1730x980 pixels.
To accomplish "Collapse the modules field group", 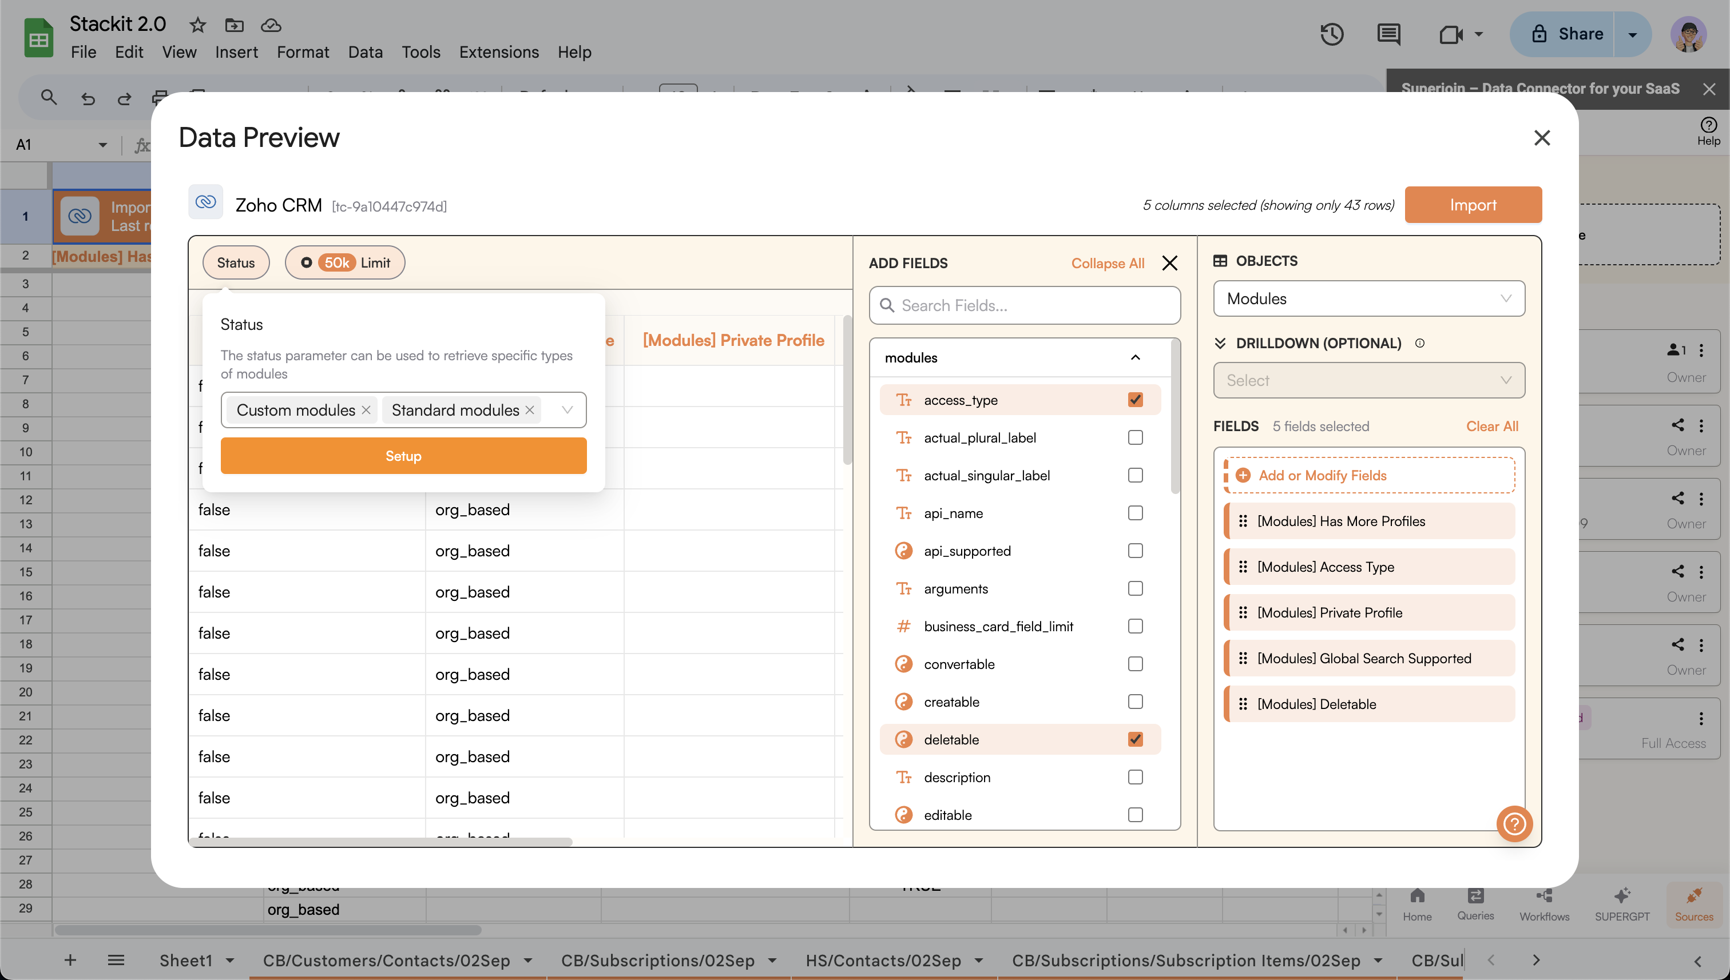I will (x=1136, y=357).
